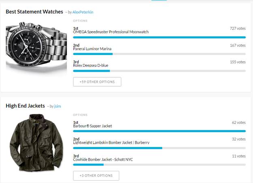Select the Rolex Deepsea D-blue option
Viewport: 253px width, 183px height.
tap(90, 65)
